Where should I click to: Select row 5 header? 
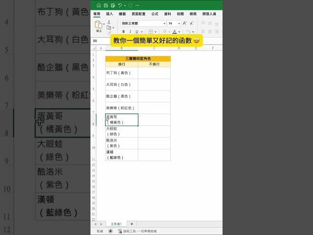pyautogui.click(x=93, y=85)
